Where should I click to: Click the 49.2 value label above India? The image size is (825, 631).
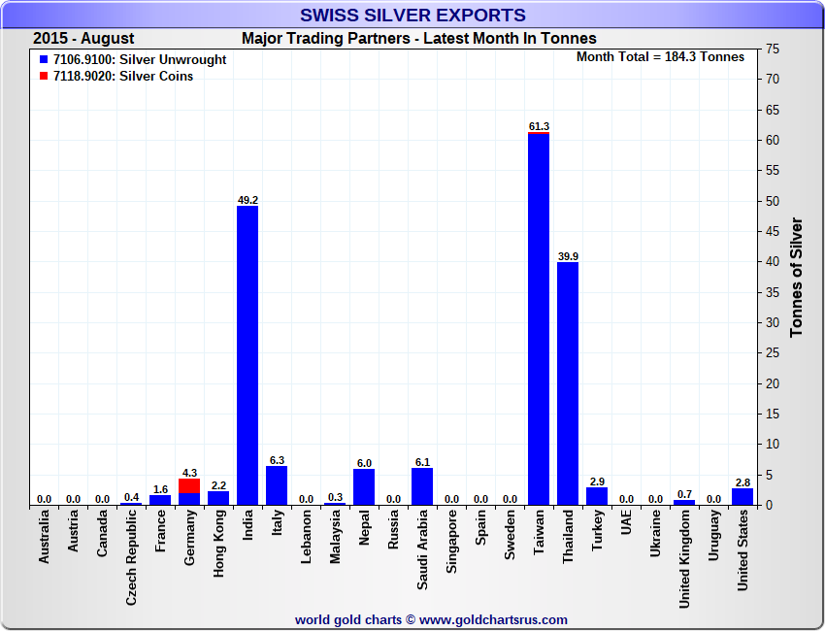[247, 200]
